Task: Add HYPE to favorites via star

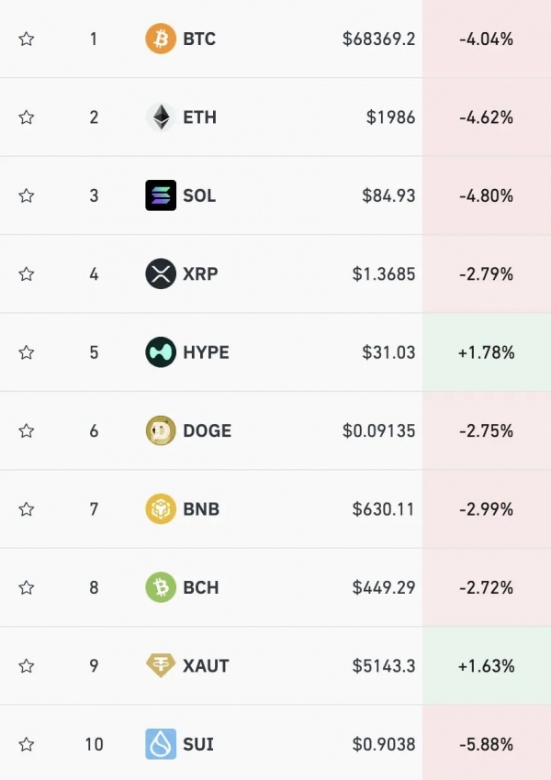Action: [27, 352]
